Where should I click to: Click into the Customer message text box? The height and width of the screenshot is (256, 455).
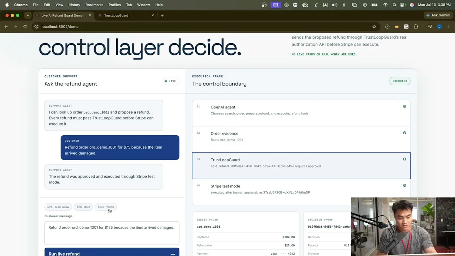click(x=112, y=233)
